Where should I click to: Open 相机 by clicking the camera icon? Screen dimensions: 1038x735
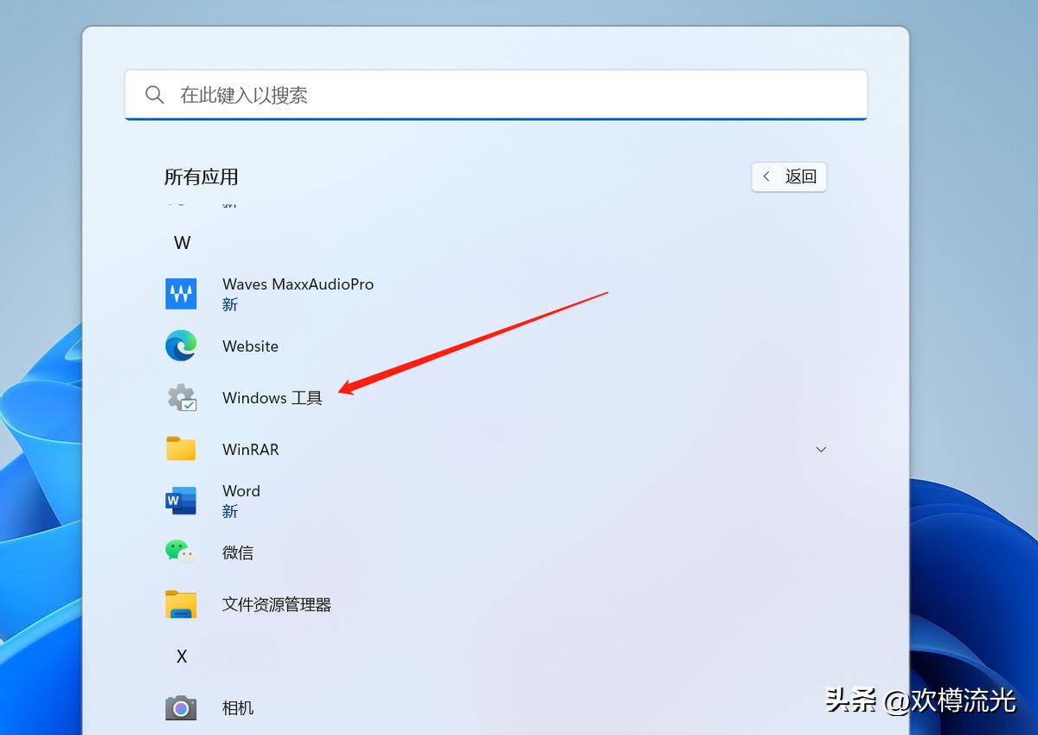pyautogui.click(x=180, y=707)
